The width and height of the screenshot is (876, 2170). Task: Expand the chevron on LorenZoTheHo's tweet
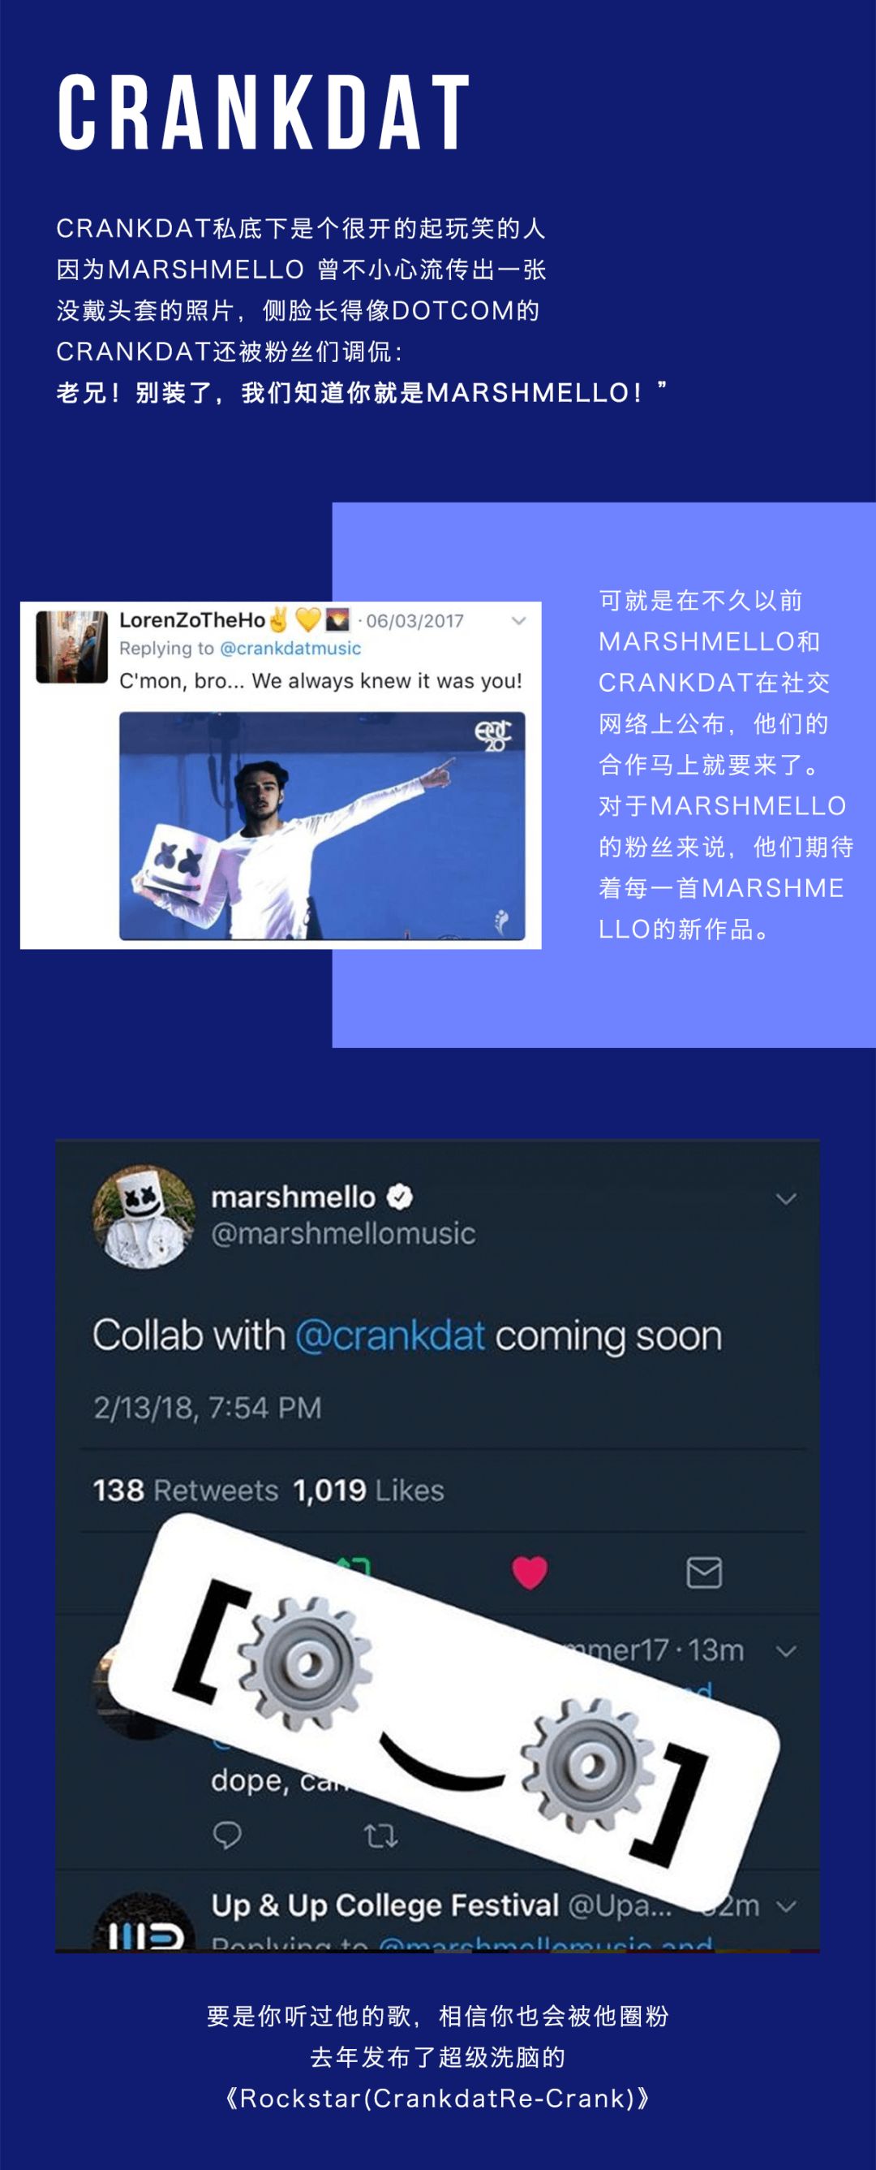[518, 621]
